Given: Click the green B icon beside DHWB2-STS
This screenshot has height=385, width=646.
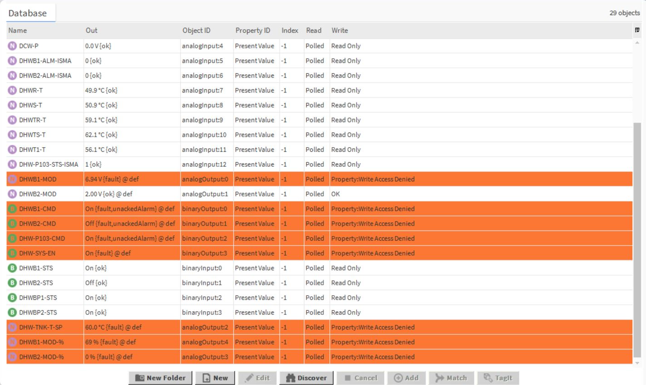Looking at the screenshot, I should (12, 283).
